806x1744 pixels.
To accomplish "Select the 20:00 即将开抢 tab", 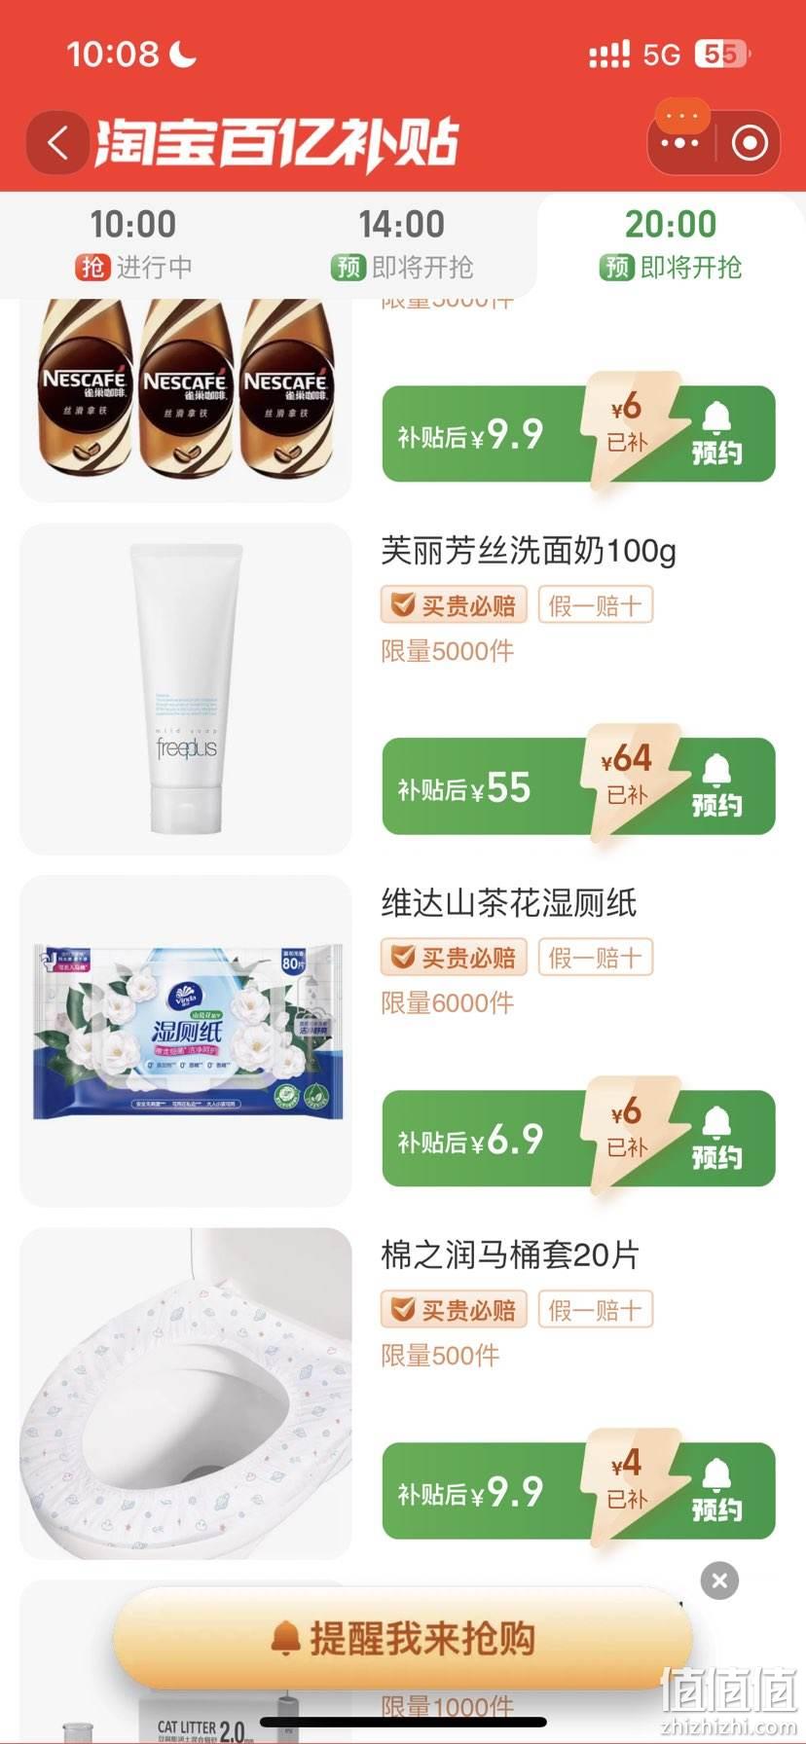I will pos(671,243).
